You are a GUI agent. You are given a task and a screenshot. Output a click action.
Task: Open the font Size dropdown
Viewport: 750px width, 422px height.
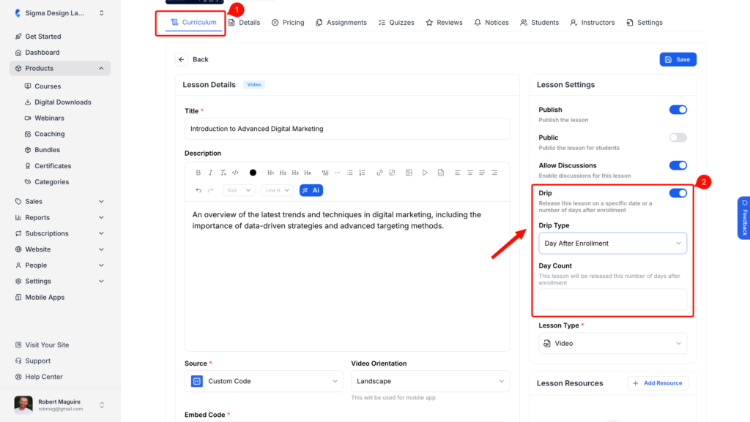point(239,190)
